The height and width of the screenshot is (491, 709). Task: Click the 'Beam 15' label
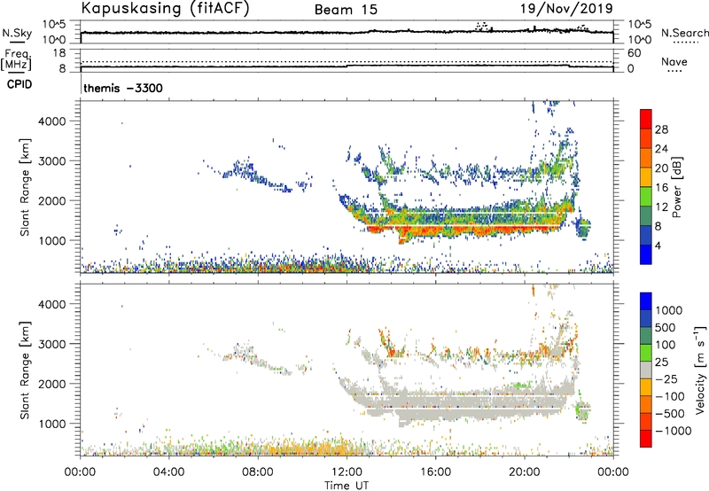(x=346, y=10)
